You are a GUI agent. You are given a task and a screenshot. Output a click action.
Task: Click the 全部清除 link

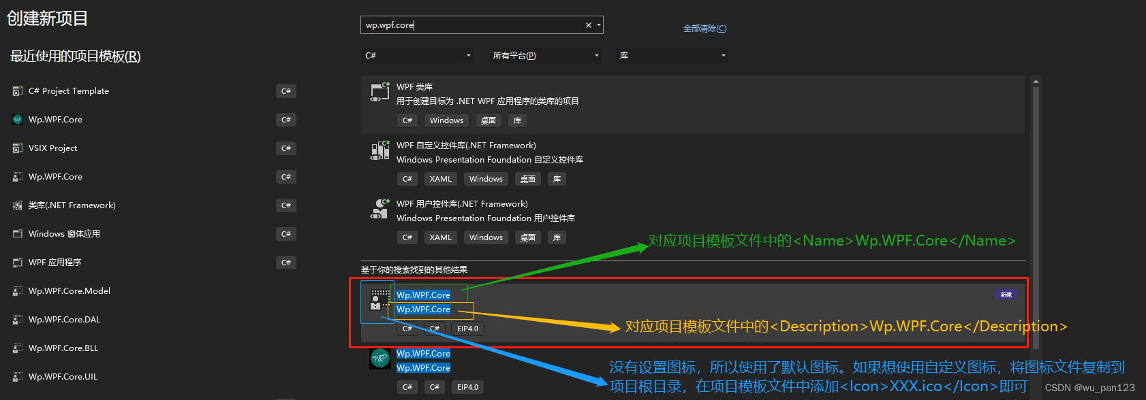click(x=704, y=29)
